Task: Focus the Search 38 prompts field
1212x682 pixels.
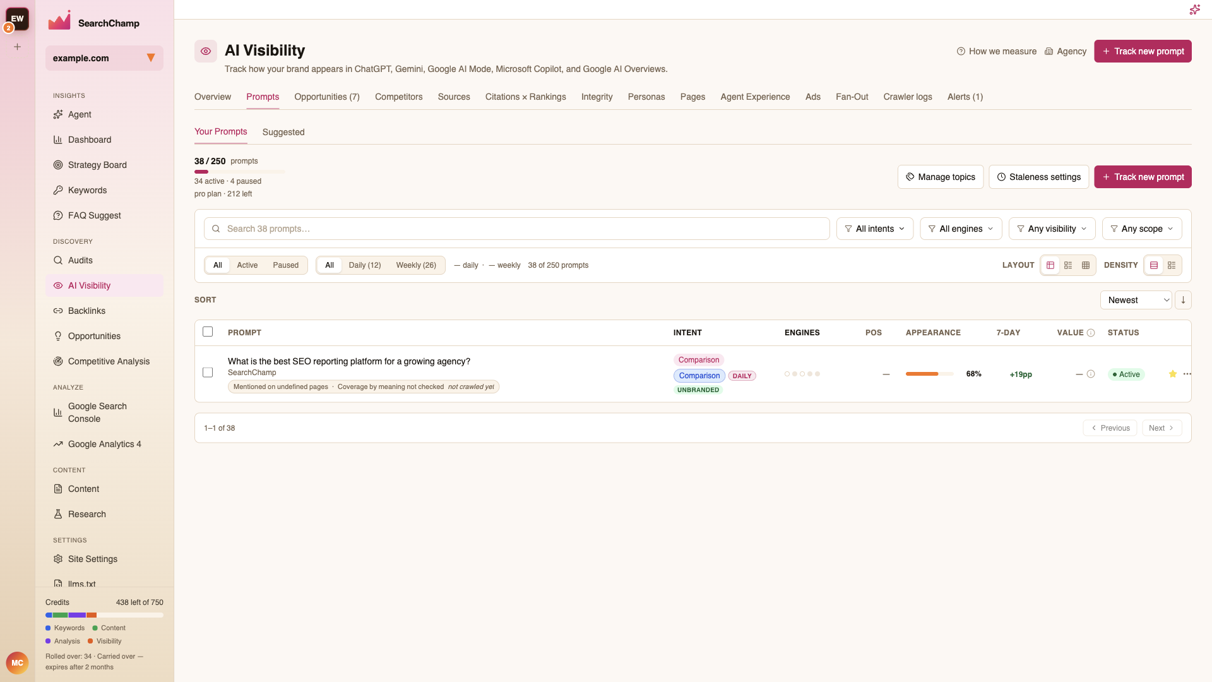Action: (516, 229)
